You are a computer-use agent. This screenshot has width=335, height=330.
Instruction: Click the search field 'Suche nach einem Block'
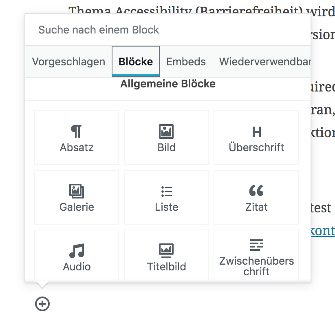point(167,29)
